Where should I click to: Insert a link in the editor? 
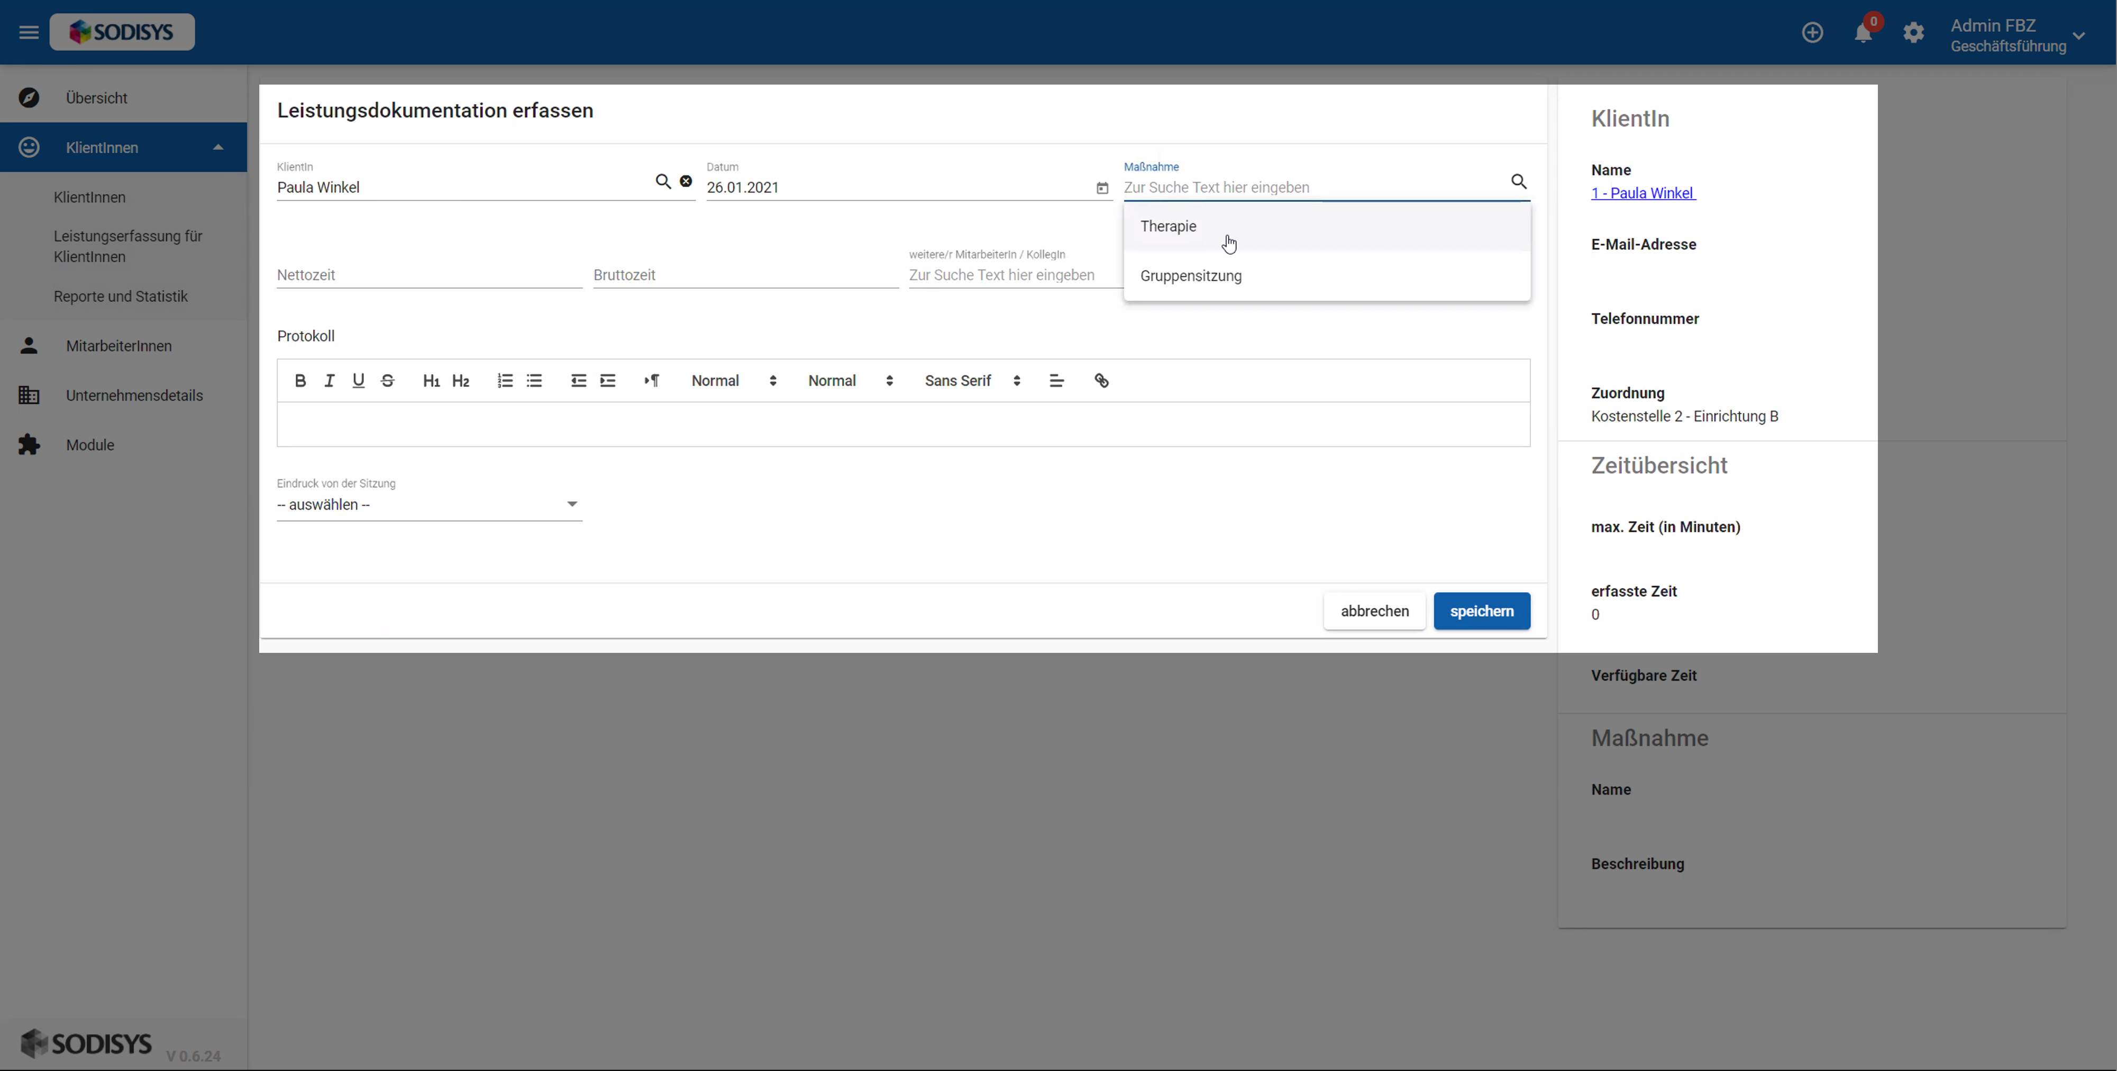(1101, 380)
